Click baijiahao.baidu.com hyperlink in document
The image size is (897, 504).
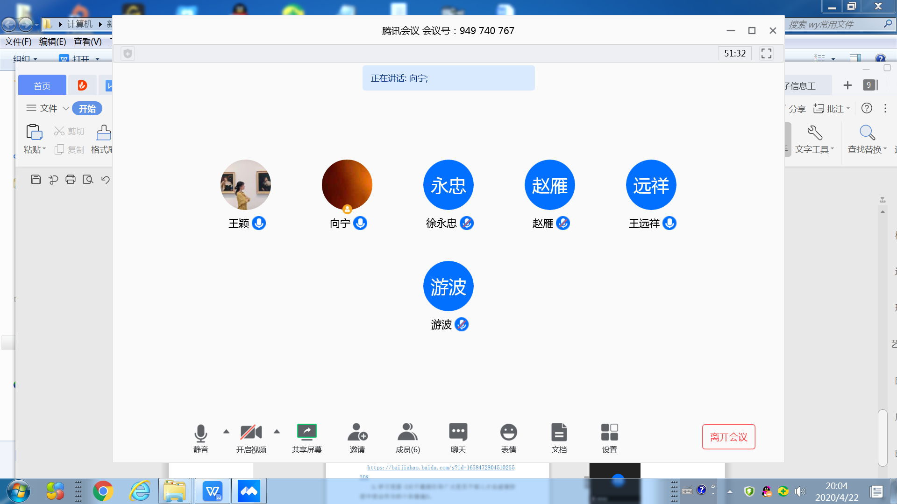[x=441, y=467]
